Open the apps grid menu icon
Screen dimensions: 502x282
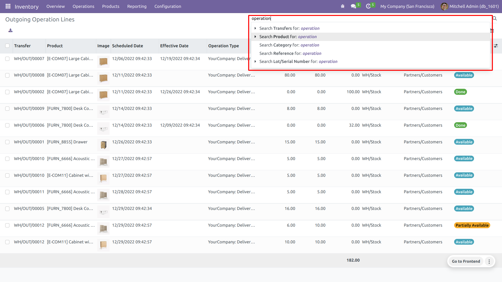[8, 6]
